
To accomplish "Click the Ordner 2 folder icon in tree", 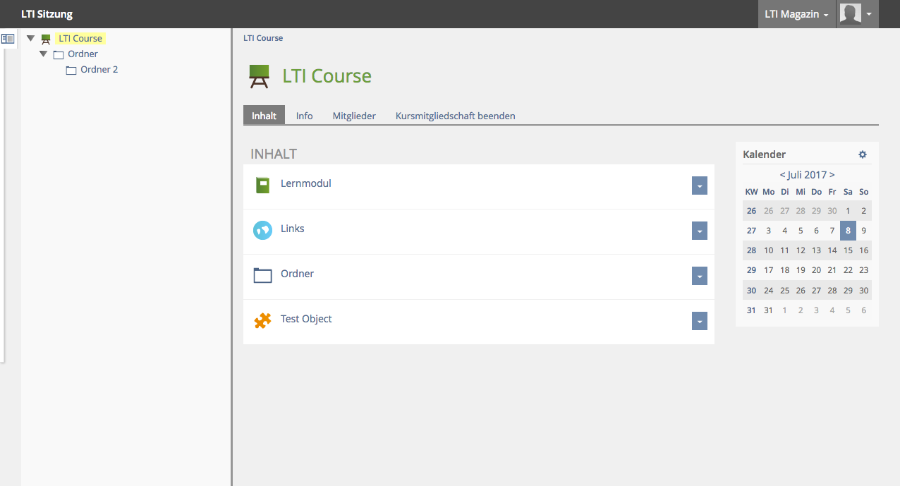I will (71, 70).
